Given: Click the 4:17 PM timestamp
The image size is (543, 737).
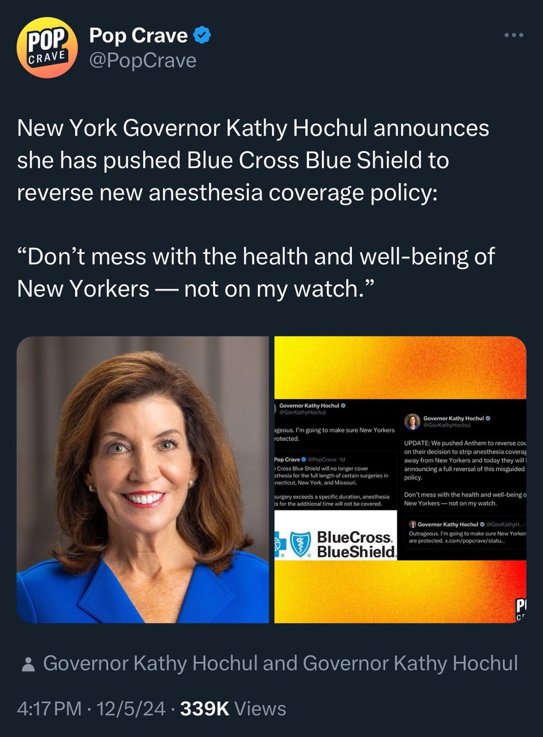Looking at the screenshot, I should coord(49,709).
